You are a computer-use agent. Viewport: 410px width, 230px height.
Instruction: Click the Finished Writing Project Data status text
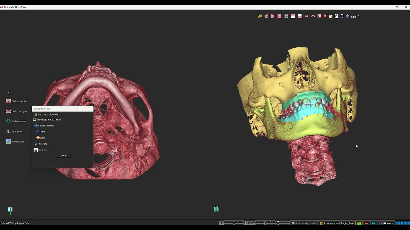16,223
